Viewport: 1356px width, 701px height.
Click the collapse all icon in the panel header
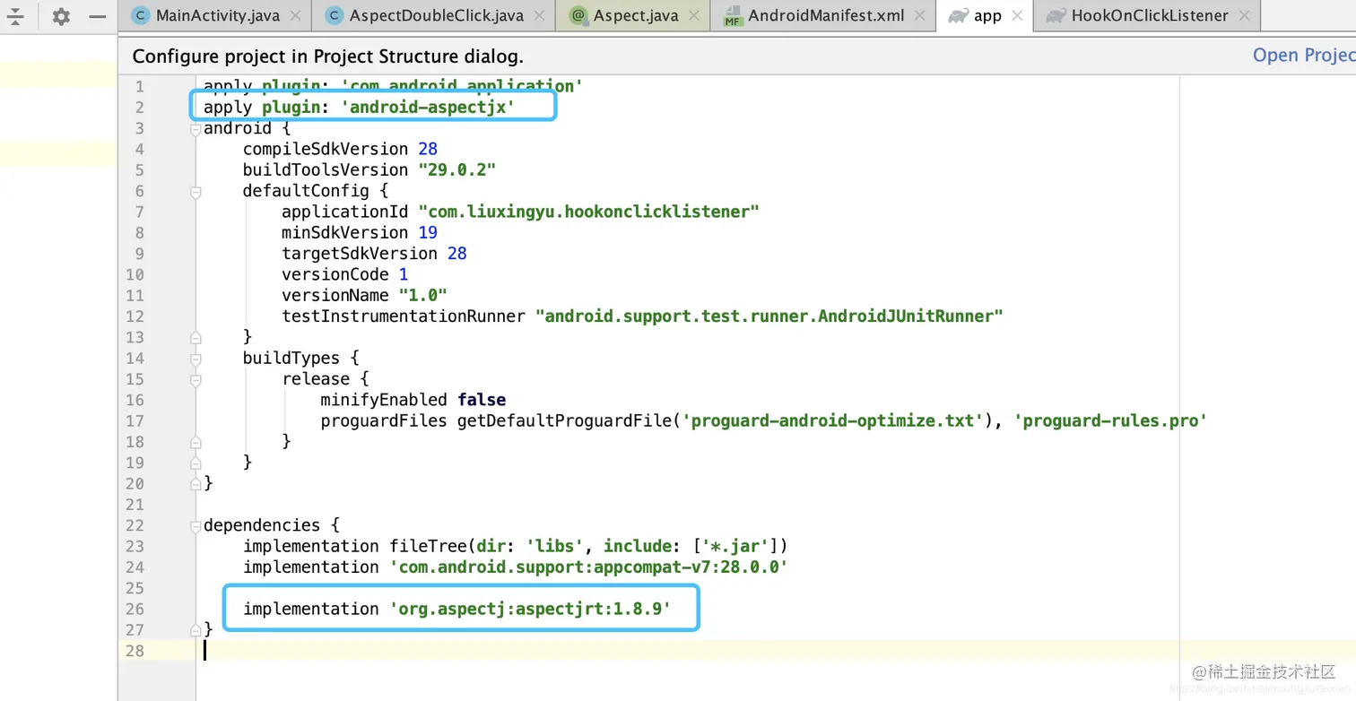click(x=15, y=16)
